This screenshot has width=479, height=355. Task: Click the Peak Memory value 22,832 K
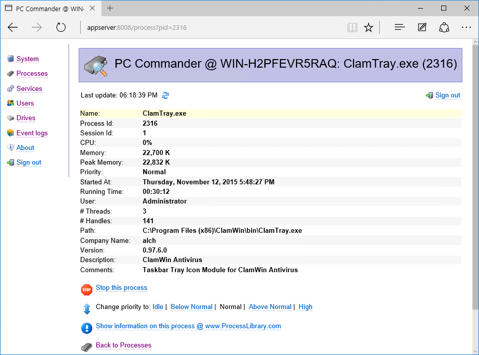(156, 162)
